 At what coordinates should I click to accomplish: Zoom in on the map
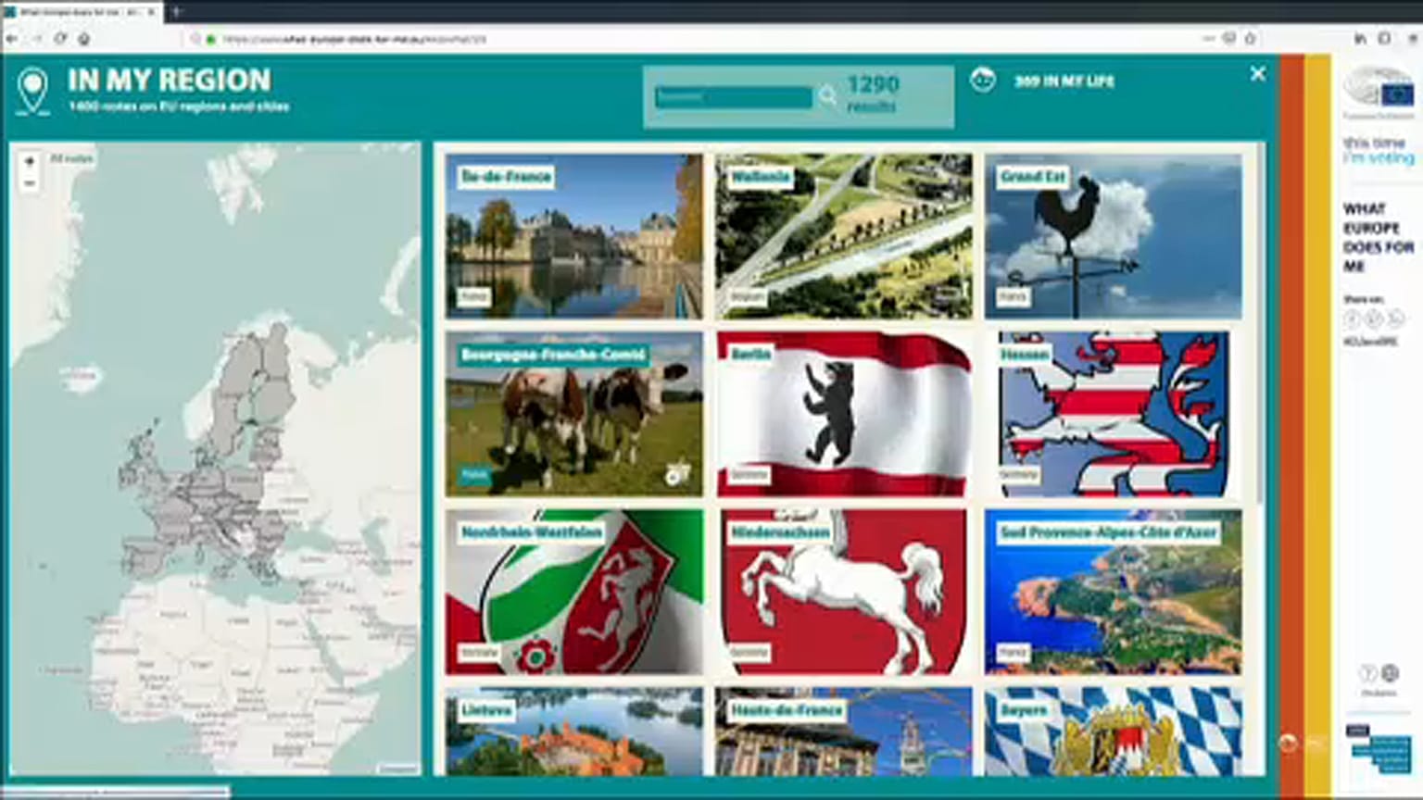point(30,161)
